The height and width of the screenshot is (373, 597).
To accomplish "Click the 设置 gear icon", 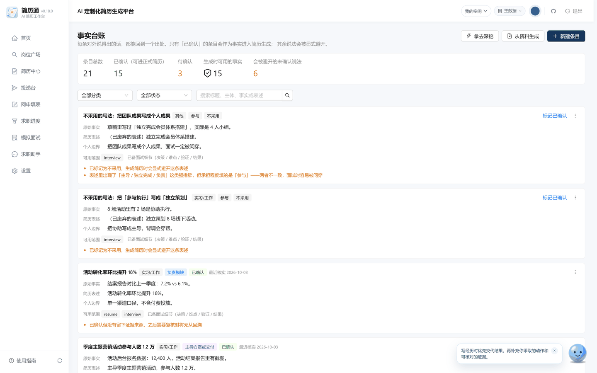I will [15, 171].
